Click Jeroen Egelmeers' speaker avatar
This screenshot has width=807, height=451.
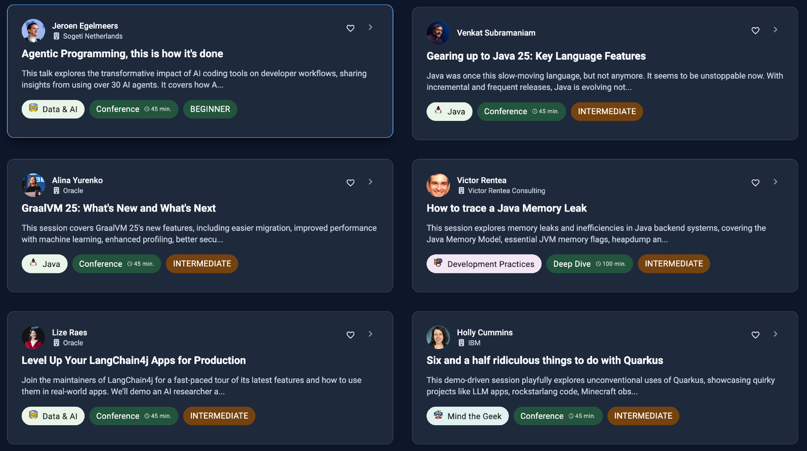[x=33, y=31]
